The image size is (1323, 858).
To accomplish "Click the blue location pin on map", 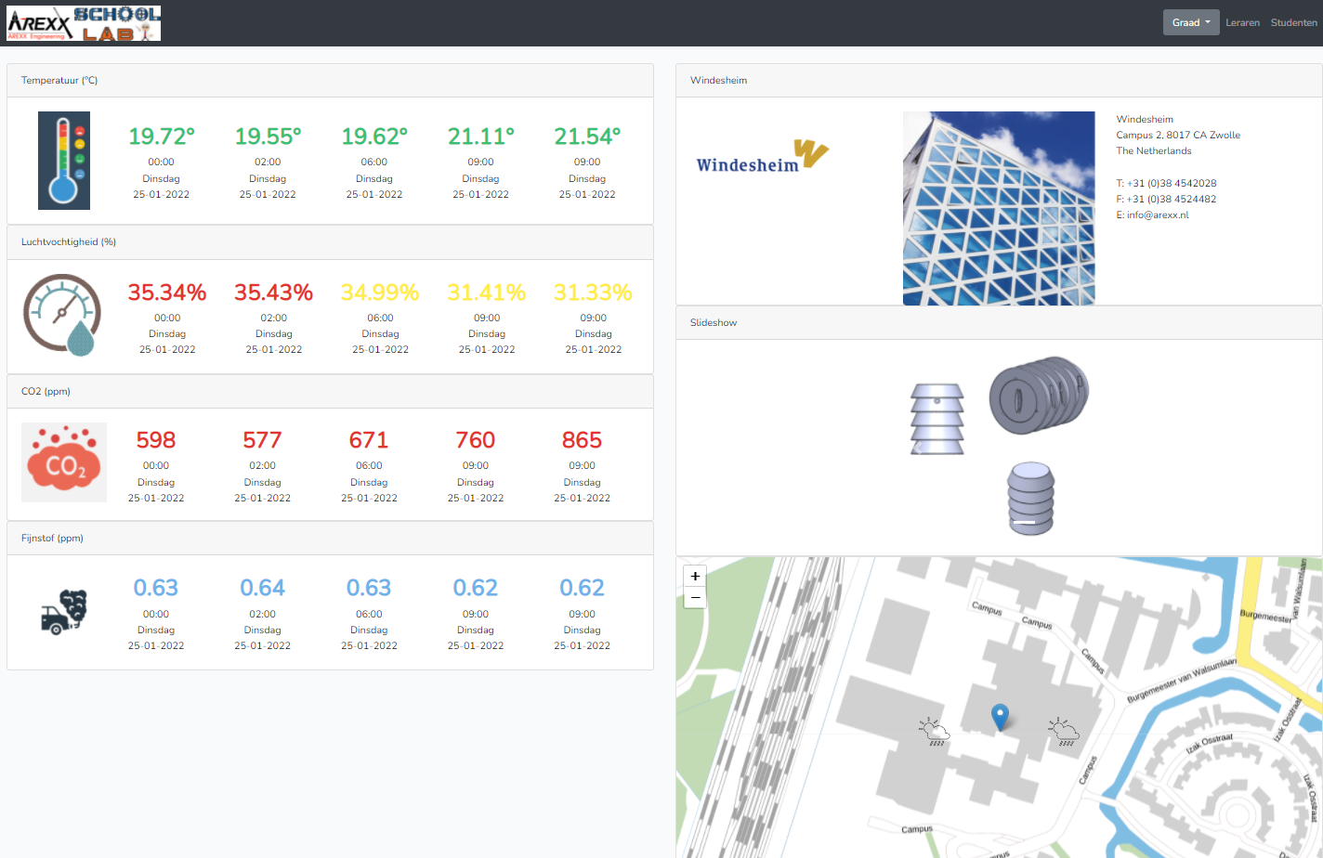I will (1000, 717).
